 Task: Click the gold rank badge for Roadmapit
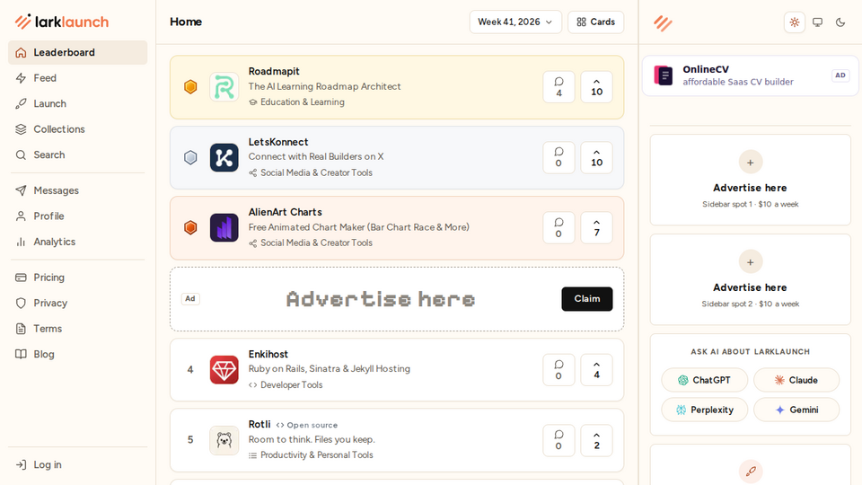tap(190, 87)
